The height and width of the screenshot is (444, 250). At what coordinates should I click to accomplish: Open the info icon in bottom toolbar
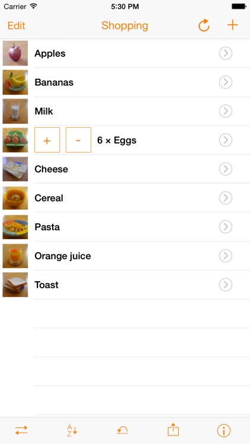[x=224, y=431]
